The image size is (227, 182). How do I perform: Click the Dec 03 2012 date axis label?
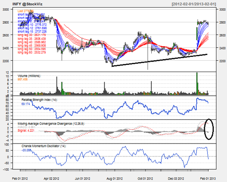[x=176, y=179]
